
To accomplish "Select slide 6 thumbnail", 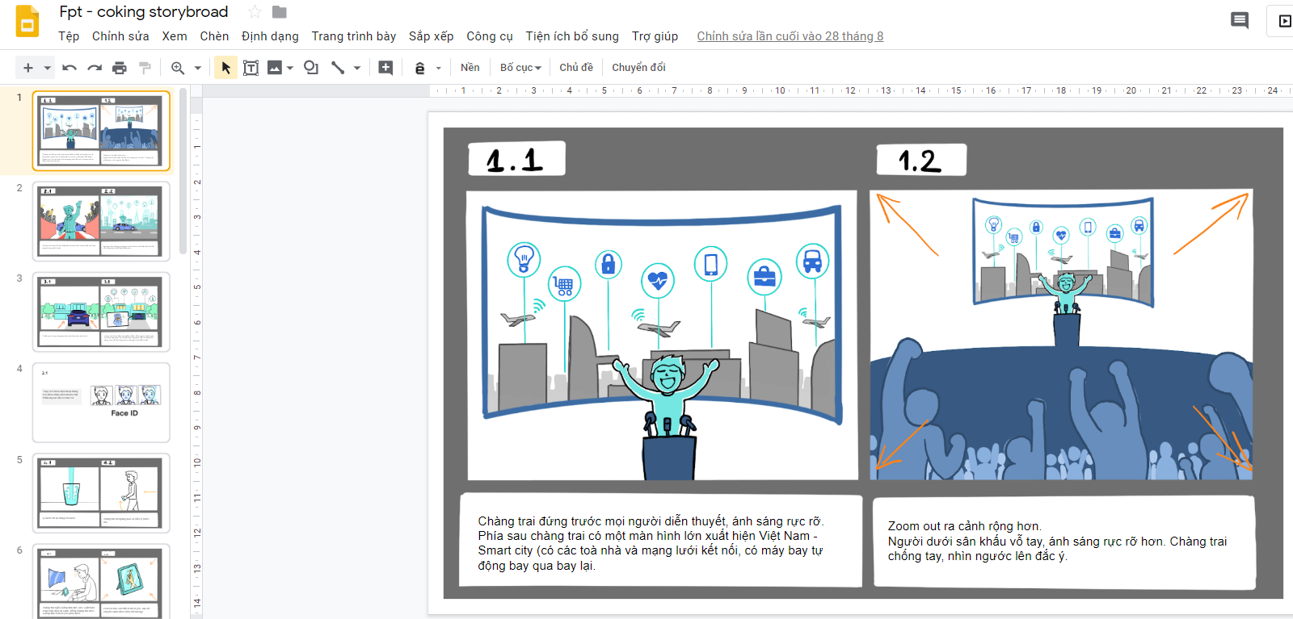I will pyautogui.click(x=101, y=582).
